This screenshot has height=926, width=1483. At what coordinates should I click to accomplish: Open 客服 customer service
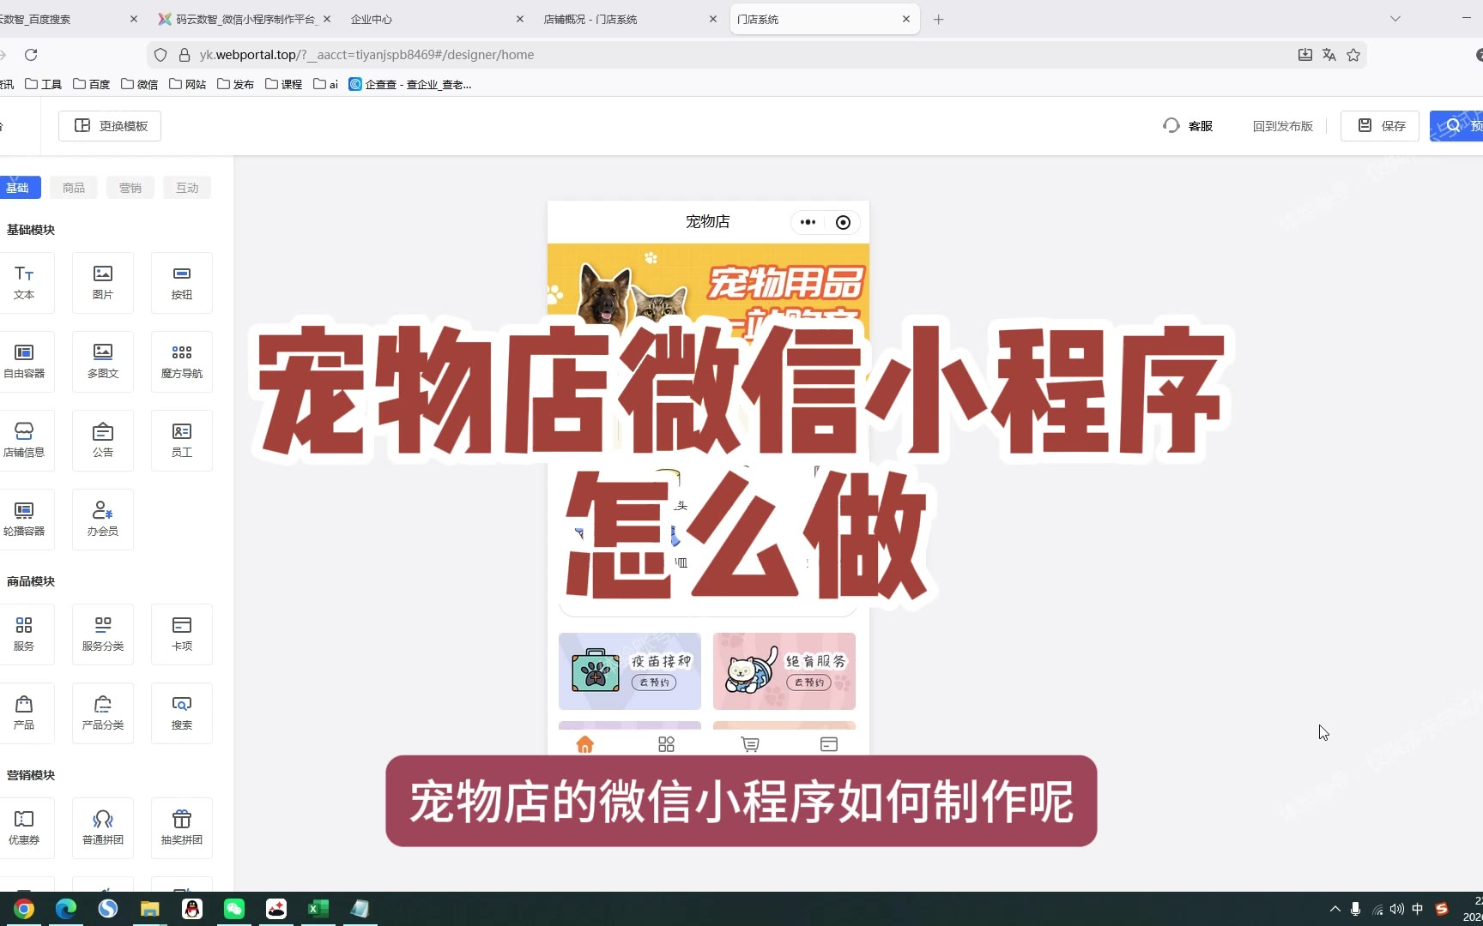click(x=1188, y=126)
